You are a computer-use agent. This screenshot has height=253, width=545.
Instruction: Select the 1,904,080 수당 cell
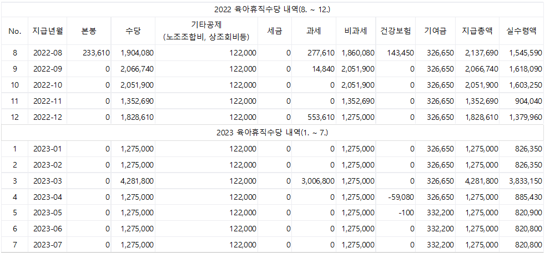133,53
